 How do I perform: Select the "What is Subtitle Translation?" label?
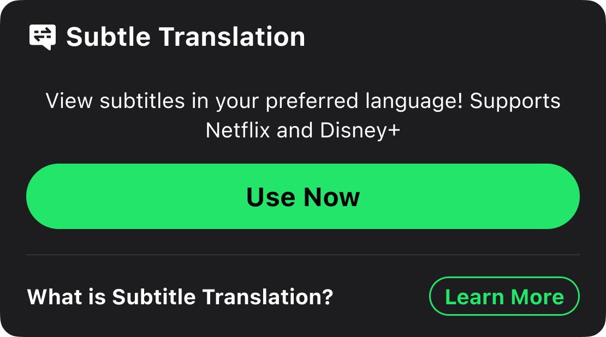click(x=180, y=297)
